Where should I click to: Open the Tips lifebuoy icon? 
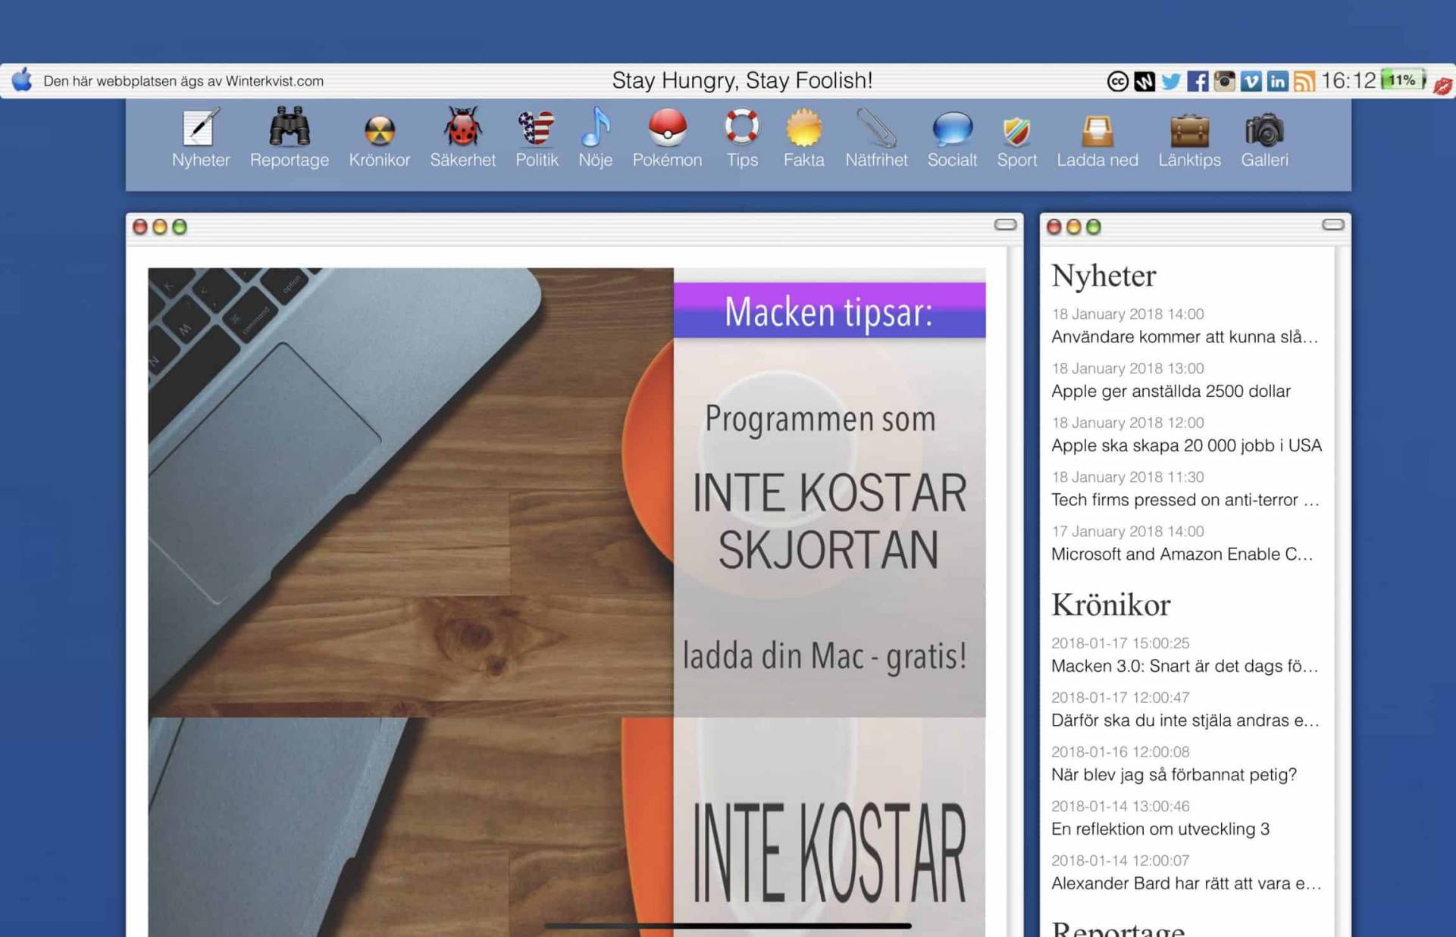point(741,126)
